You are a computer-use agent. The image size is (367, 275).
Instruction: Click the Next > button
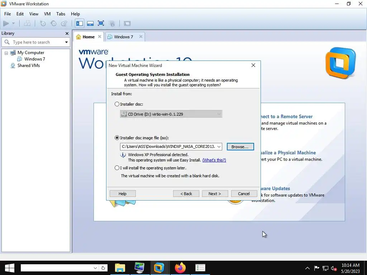tap(215, 194)
